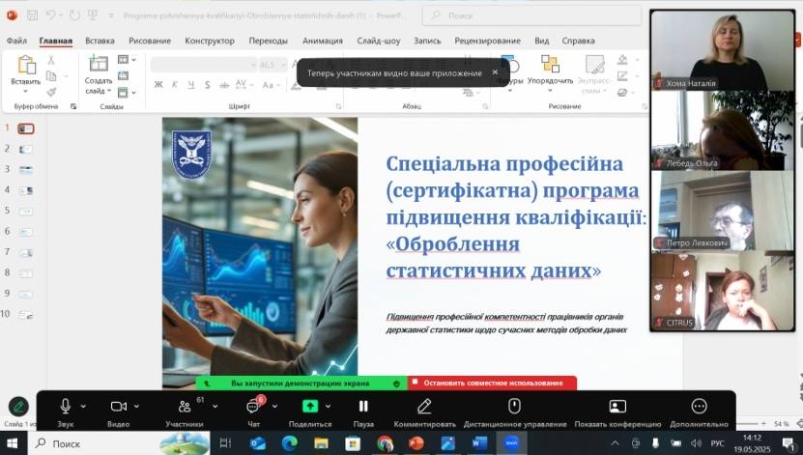Click the green Поделиться share icon

tap(310, 407)
